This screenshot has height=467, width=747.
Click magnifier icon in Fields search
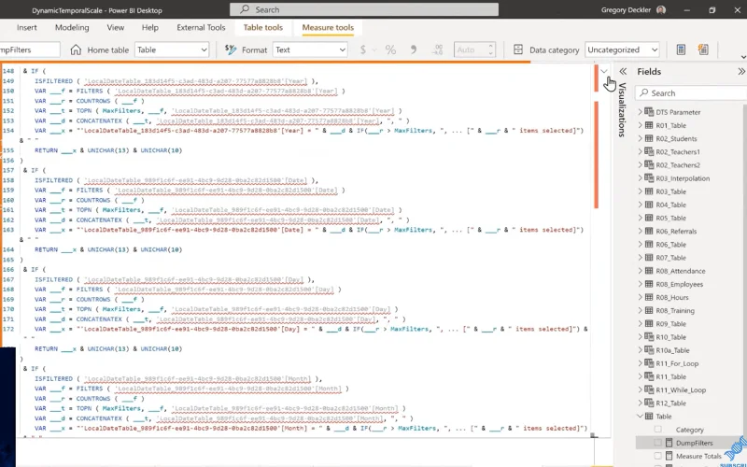tap(644, 92)
